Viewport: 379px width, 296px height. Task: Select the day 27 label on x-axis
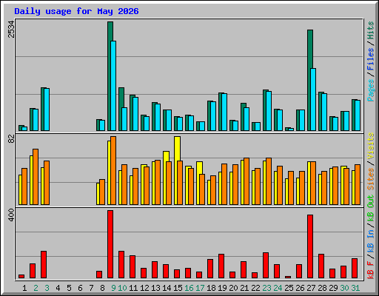click(311, 288)
